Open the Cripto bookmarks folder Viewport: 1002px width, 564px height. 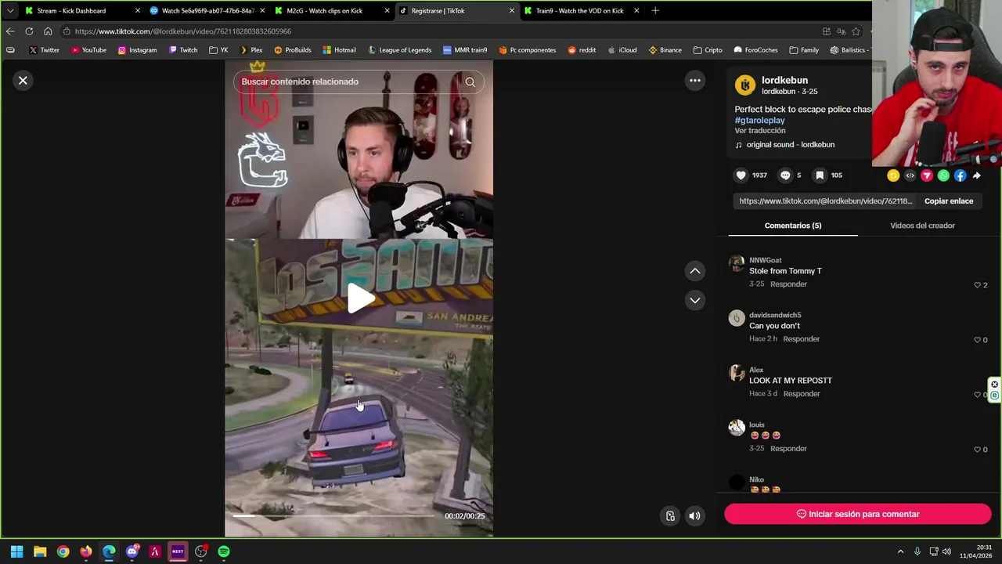pyautogui.click(x=708, y=50)
